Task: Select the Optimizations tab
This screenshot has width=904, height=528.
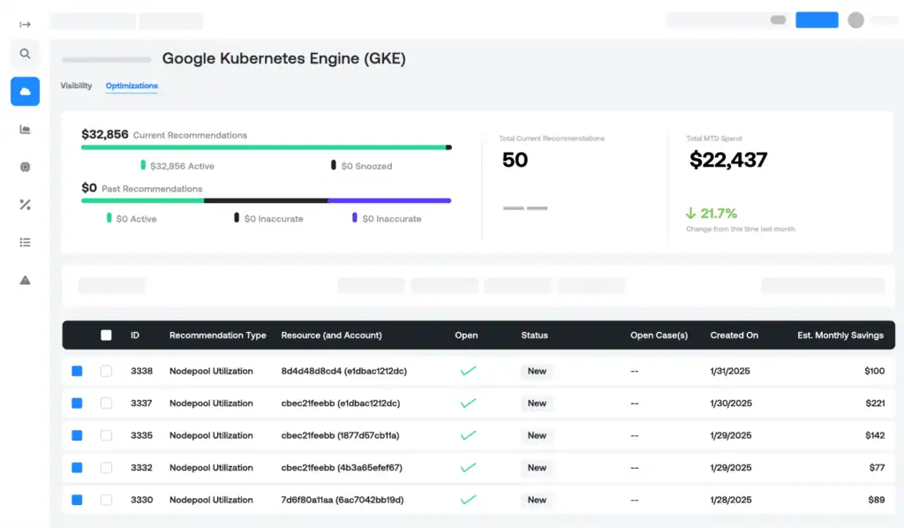Action: 132,86
